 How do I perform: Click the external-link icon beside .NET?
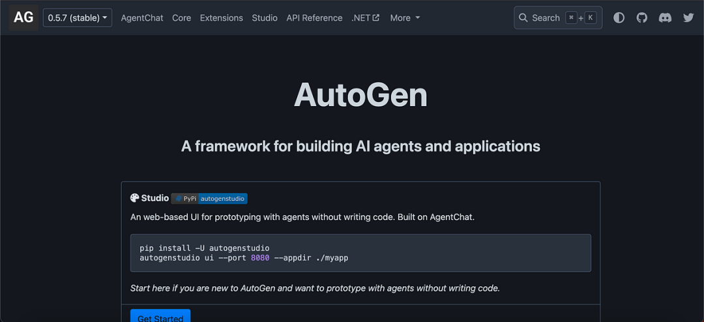(x=376, y=18)
